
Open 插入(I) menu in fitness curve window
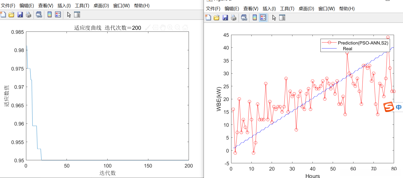coord(64,5)
